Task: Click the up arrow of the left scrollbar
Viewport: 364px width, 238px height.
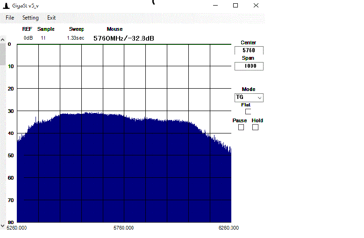Action: (x=2, y=40)
